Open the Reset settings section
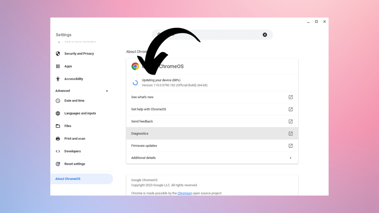Viewport: 379px width, 213px height. click(75, 164)
